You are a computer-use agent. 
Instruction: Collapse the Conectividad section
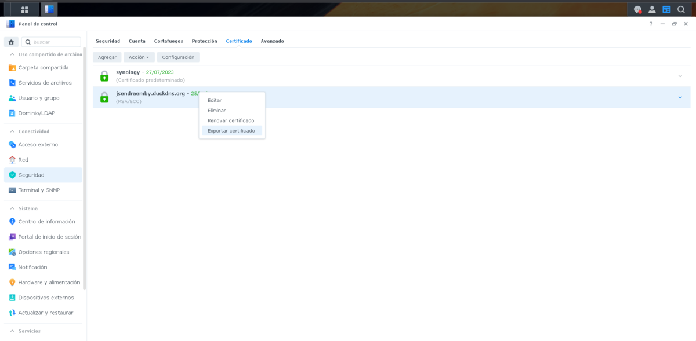(12, 131)
